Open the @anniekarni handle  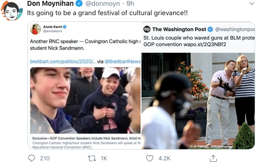tap(52, 31)
